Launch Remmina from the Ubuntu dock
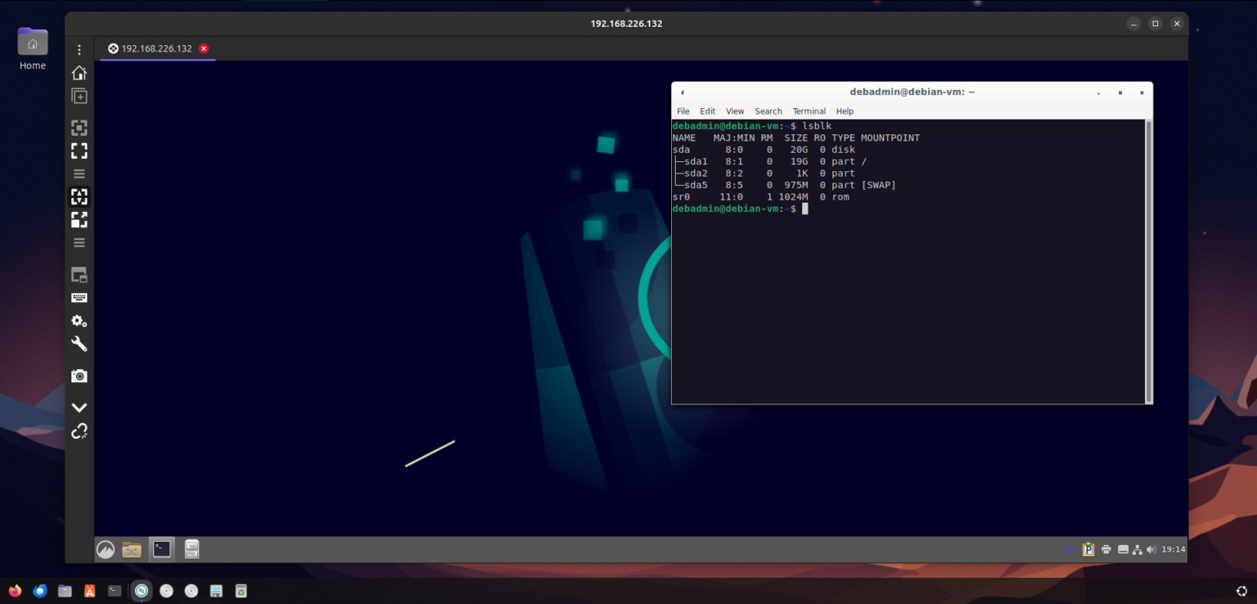This screenshot has width=1257, height=604. [x=141, y=590]
